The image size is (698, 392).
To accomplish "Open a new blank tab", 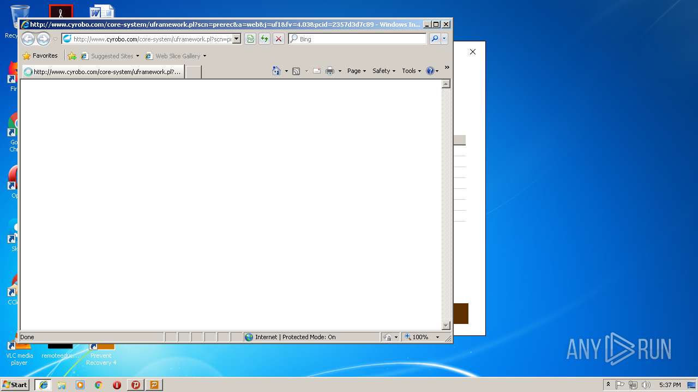I will [x=193, y=72].
